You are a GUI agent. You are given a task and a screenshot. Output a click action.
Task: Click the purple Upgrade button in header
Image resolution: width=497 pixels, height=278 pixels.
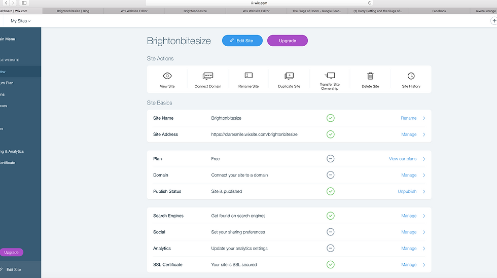tap(288, 41)
